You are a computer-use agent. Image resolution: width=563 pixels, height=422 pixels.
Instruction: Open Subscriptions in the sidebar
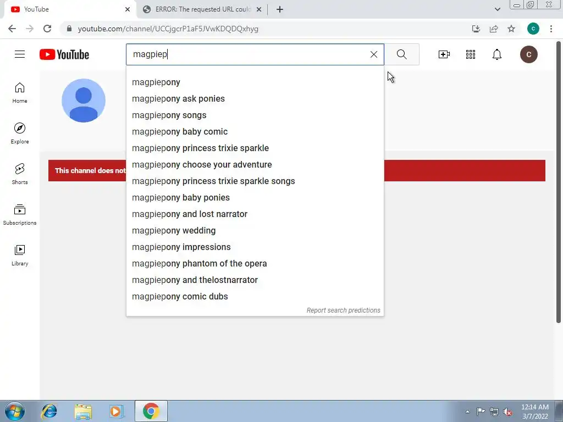coord(20,215)
